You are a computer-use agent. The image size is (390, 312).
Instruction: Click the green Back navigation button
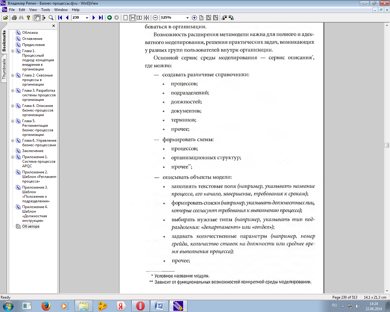coord(109,18)
